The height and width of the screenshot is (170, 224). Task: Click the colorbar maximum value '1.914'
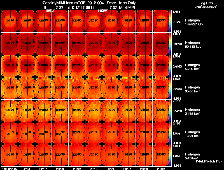point(176,56)
